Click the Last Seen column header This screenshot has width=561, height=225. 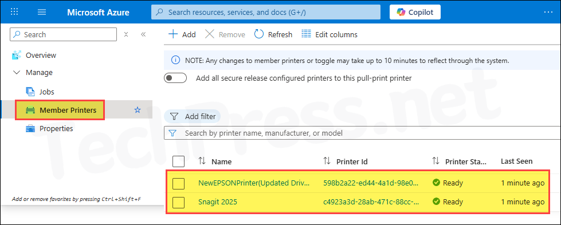[x=516, y=161]
